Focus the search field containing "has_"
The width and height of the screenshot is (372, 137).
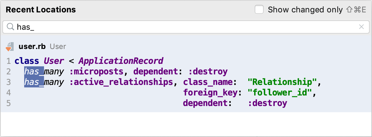pos(186,27)
